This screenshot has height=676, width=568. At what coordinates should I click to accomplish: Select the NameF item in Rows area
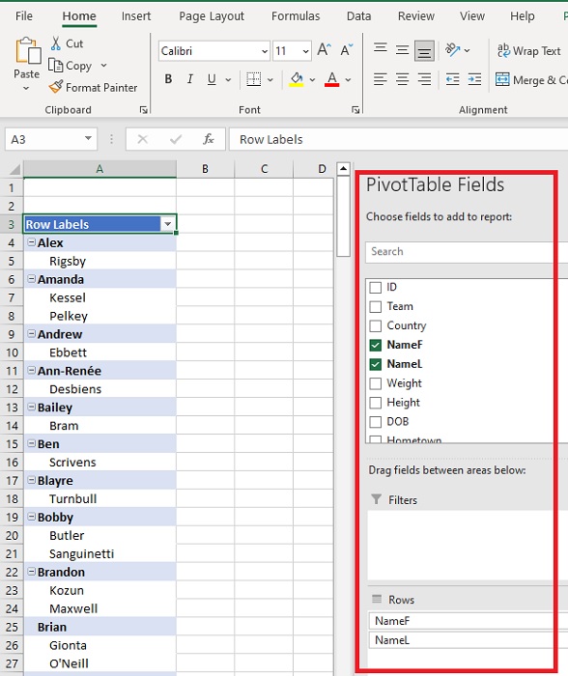click(469, 621)
